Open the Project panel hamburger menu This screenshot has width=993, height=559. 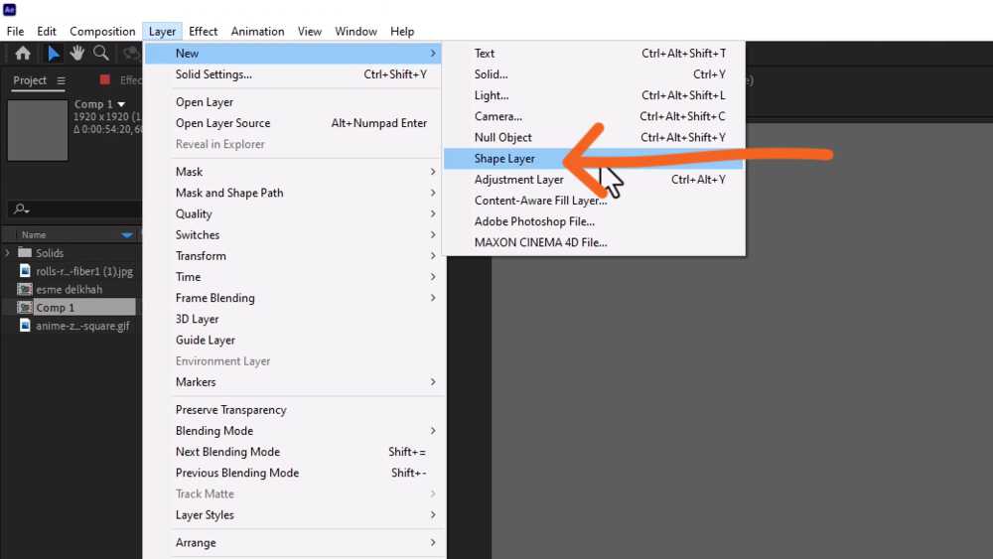click(x=61, y=80)
